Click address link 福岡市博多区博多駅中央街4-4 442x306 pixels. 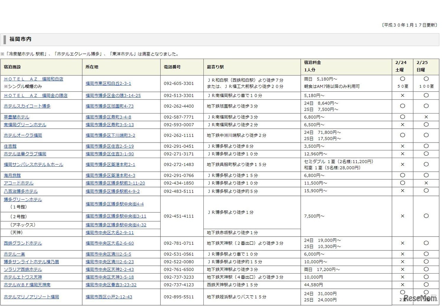(115, 204)
